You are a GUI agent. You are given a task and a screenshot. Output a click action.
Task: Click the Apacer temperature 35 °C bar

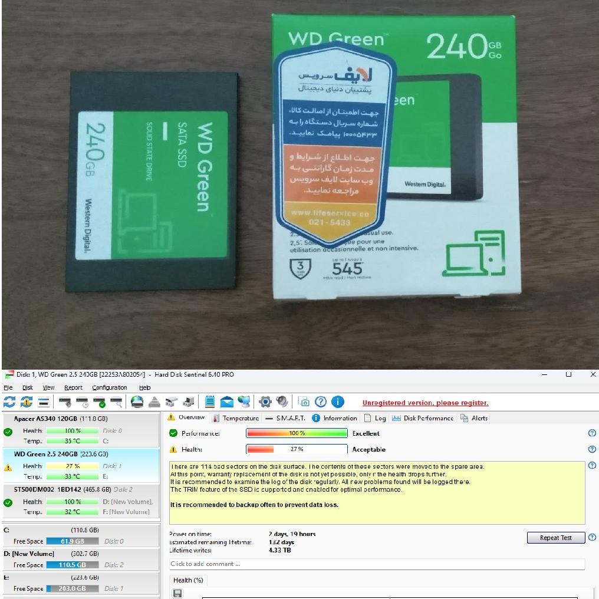tap(72, 441)
